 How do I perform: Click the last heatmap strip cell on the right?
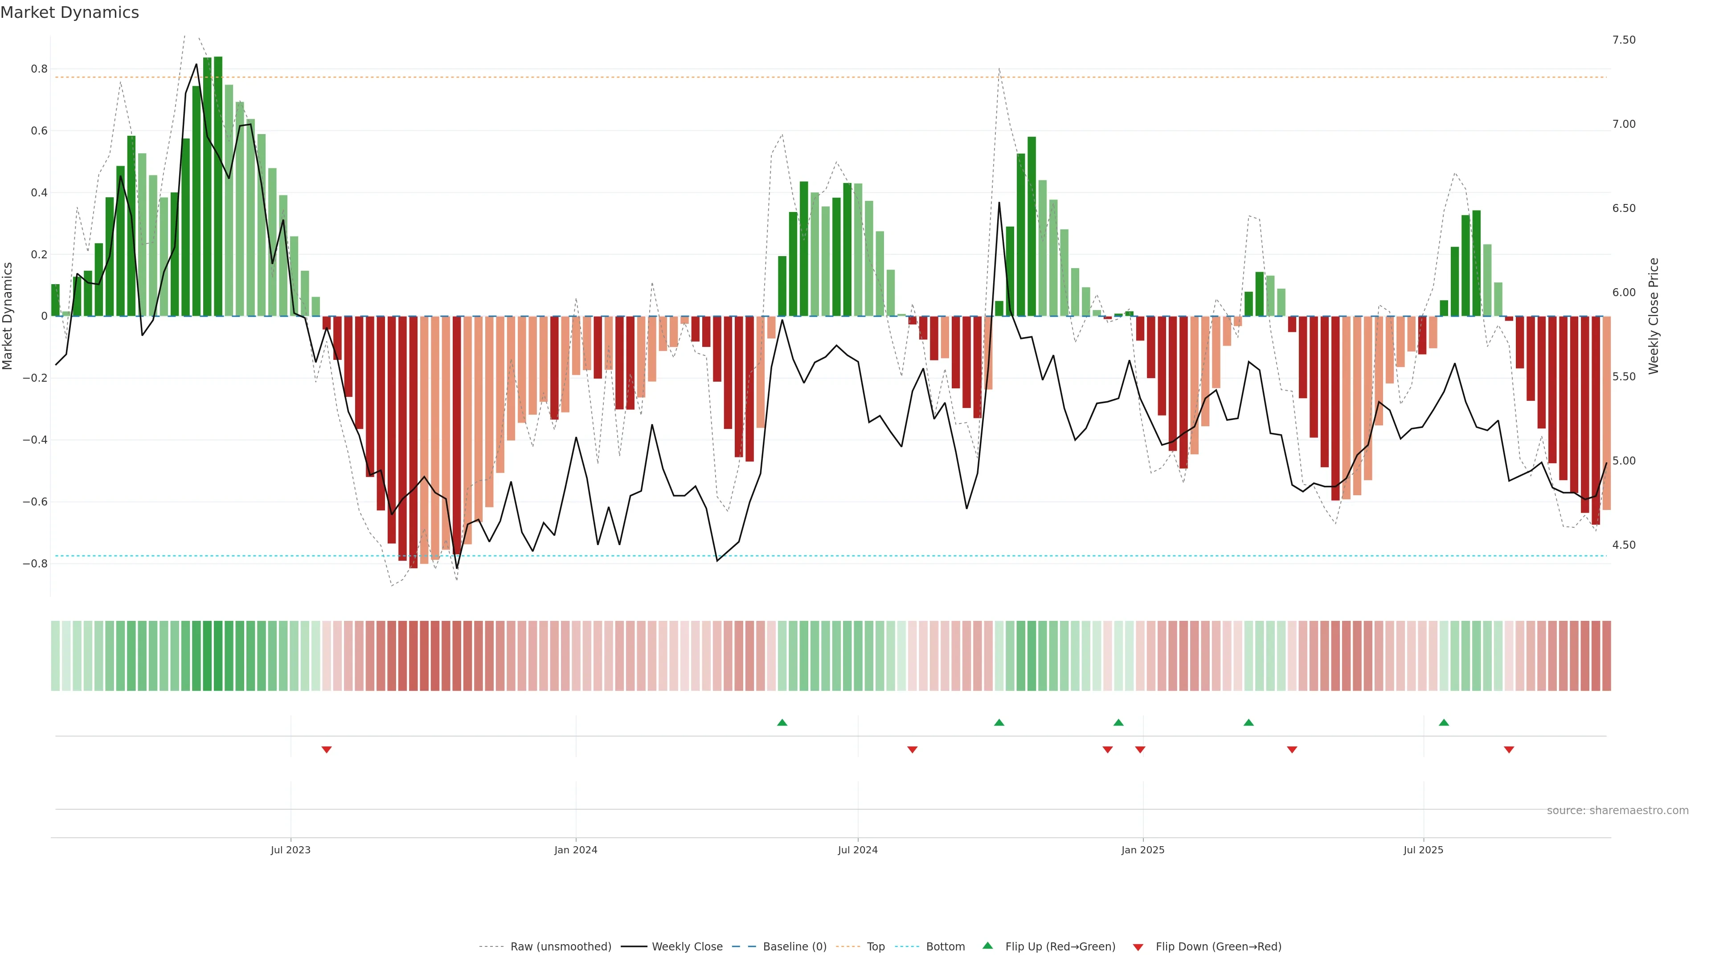(1606, 656)
